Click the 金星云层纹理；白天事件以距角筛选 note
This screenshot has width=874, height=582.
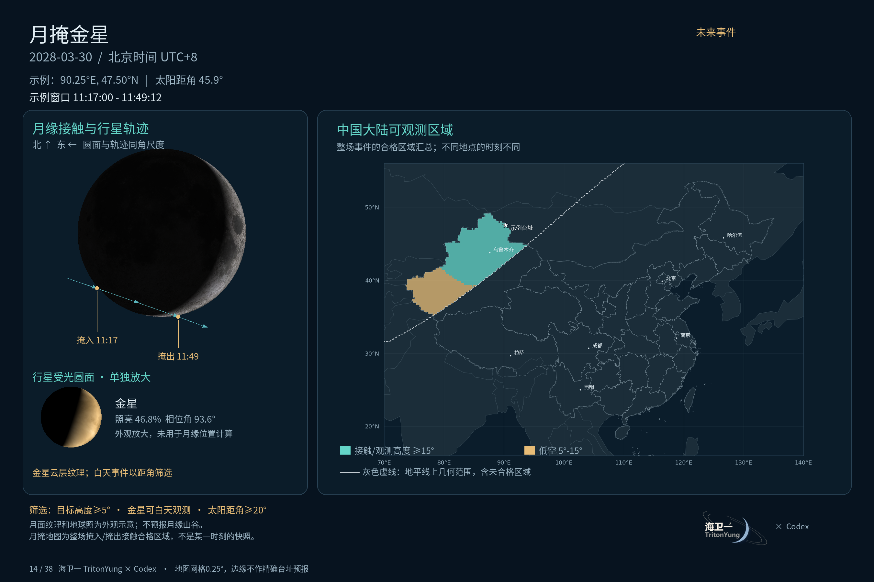102,472
